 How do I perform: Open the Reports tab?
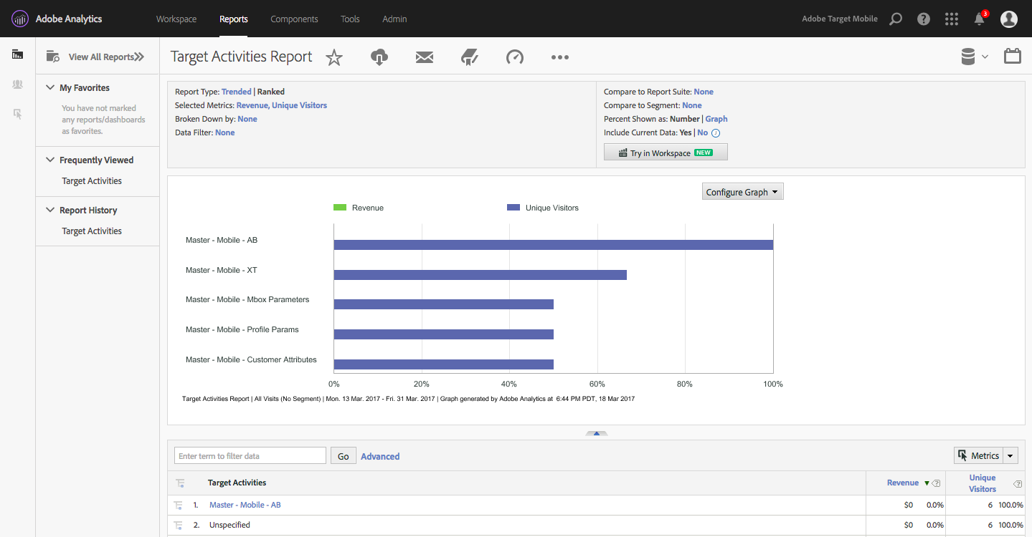click(x=234, y=19)
